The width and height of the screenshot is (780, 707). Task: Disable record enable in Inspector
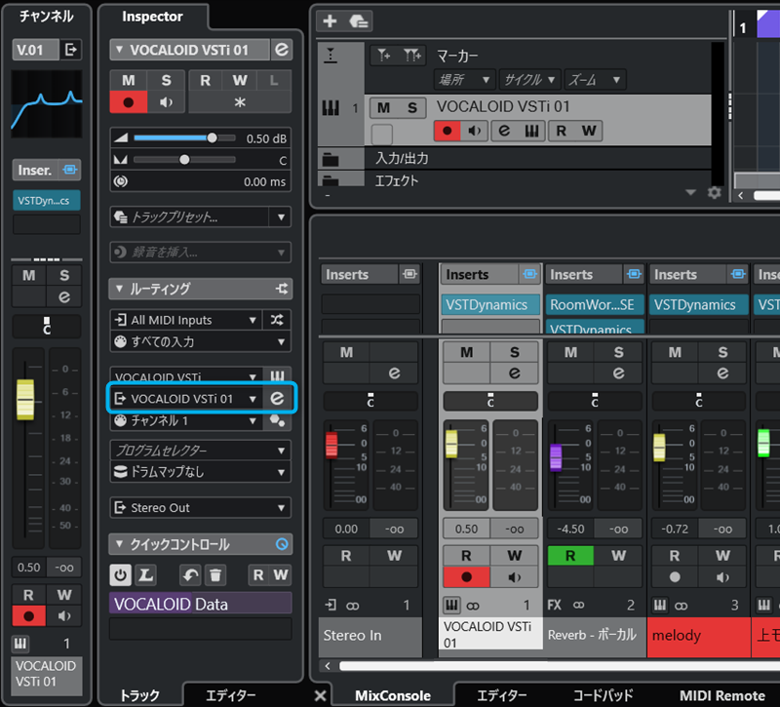(129, 102)
